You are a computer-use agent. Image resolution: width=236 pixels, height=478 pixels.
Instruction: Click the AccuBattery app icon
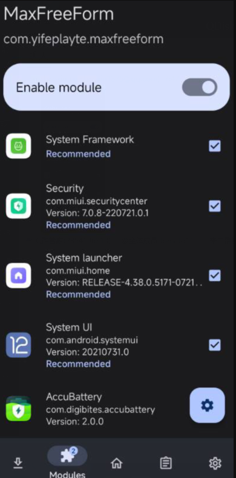click(19, 408)
